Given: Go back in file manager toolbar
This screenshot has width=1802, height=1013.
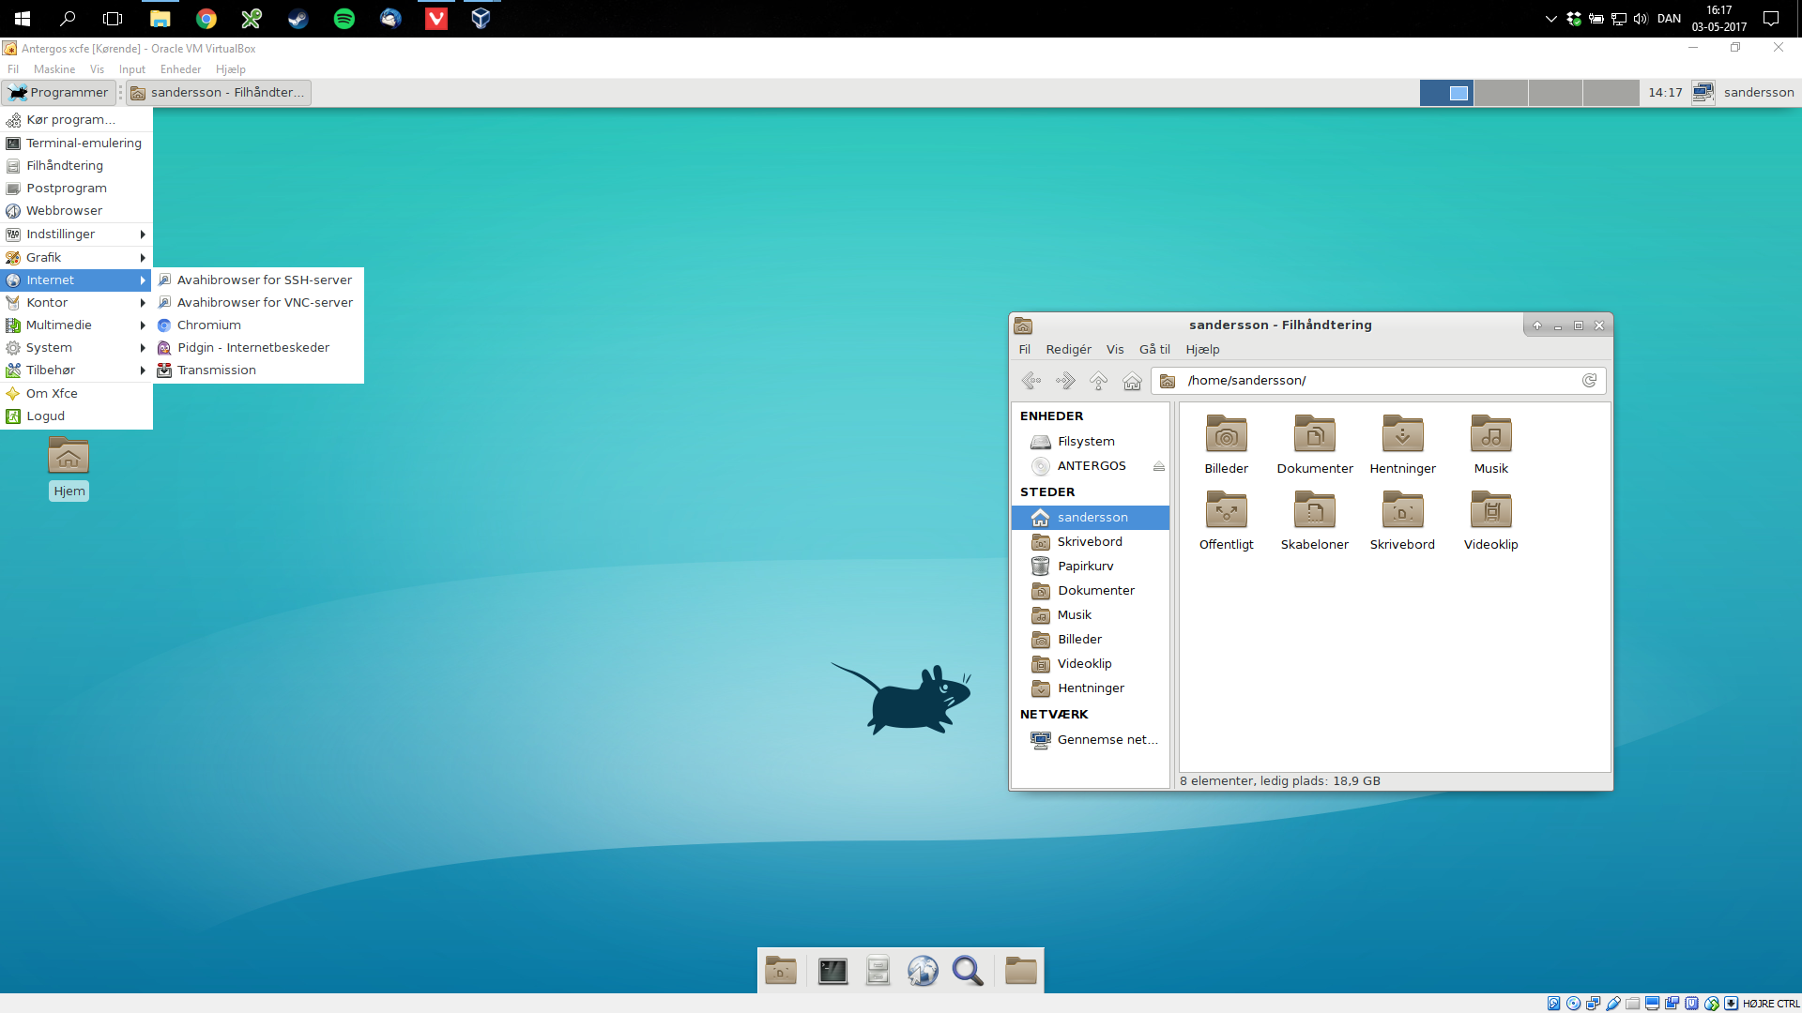Looking at the screenshot, I should [1031, 380].
